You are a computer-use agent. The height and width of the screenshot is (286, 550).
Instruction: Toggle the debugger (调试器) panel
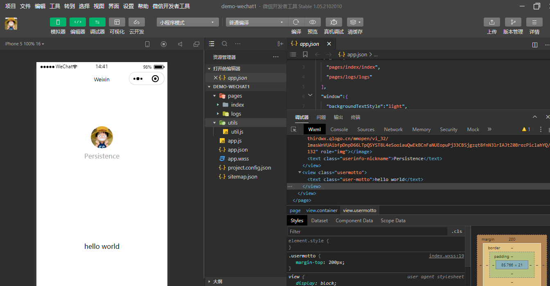[97, 22]
